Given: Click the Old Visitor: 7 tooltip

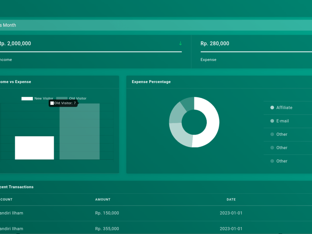Looking at the screenshot, I should (63, 103).
